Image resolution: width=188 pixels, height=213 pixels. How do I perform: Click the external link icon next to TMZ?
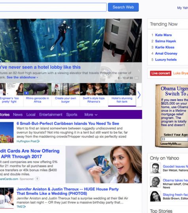click(x=24, y=206)
